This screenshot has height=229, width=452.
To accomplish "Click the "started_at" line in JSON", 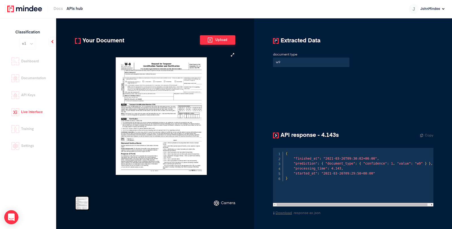I will [x=334, y=173].
